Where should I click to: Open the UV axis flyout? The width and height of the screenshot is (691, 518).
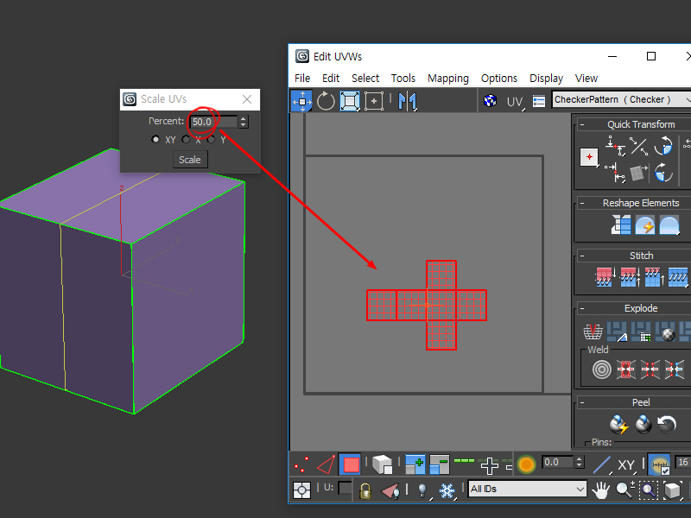click(x=515, y=102)
